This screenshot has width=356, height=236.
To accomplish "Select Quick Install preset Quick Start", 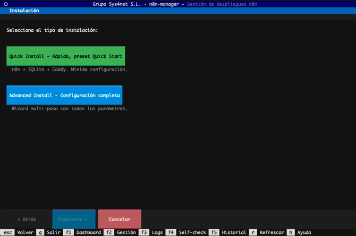I will 65,56.
